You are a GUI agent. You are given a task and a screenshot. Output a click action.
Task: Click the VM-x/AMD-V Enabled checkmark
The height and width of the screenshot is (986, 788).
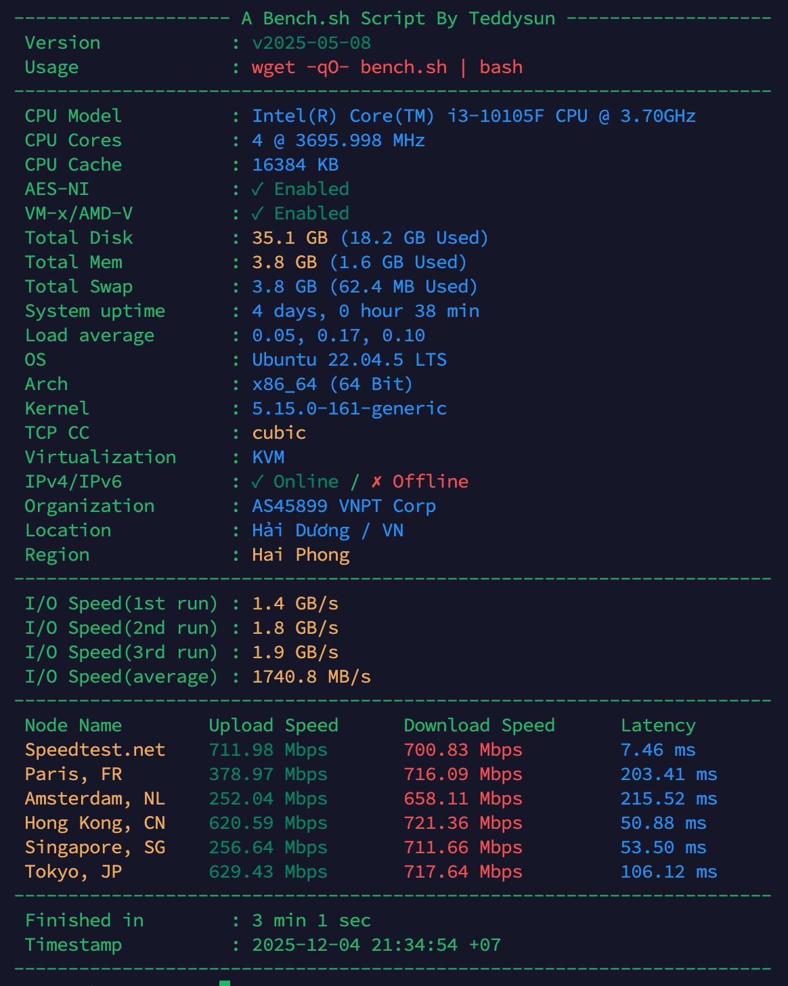pos(257,213)
